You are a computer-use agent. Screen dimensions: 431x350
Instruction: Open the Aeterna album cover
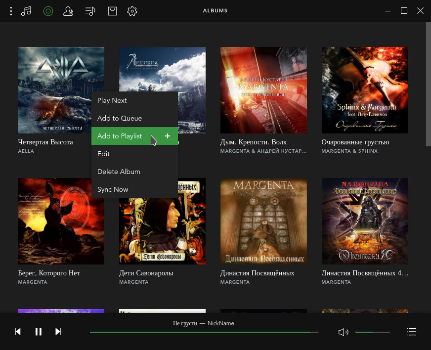[x=162, y=69]
